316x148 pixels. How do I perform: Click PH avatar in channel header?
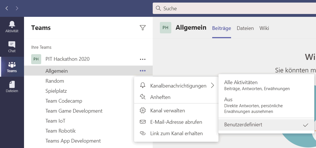tap(166, 28)
